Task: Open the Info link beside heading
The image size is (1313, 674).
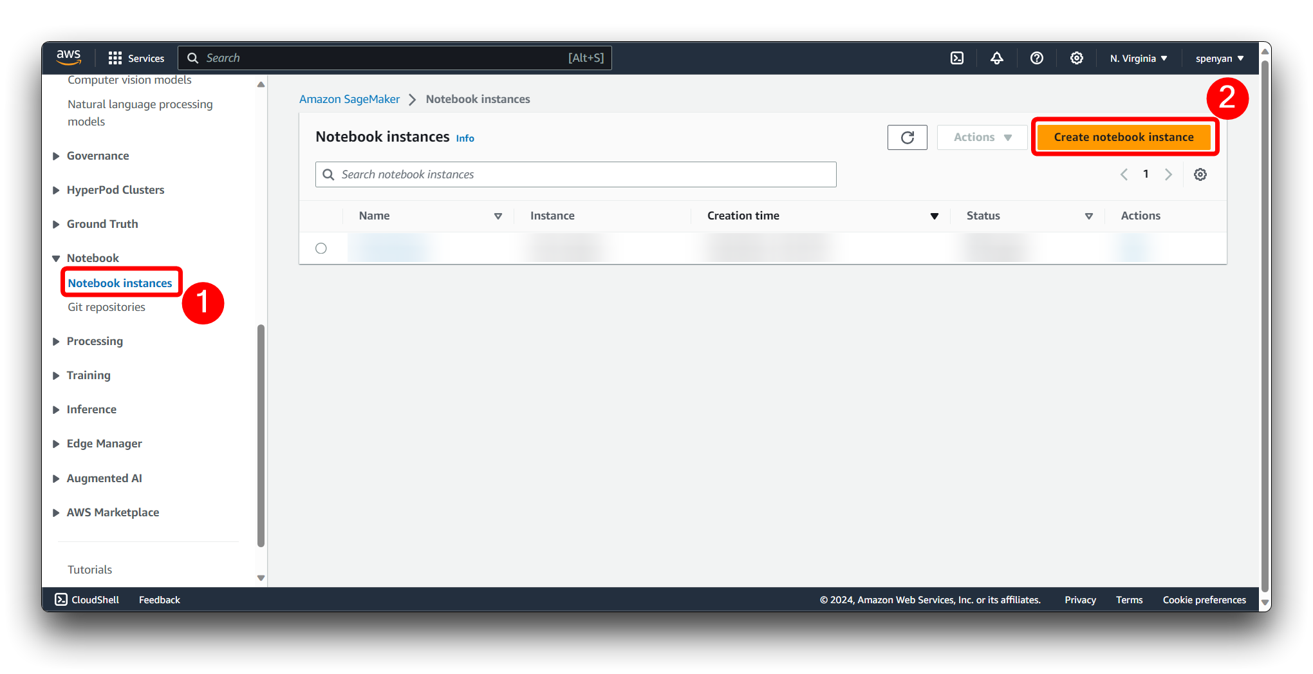Action: click(465, 138)
